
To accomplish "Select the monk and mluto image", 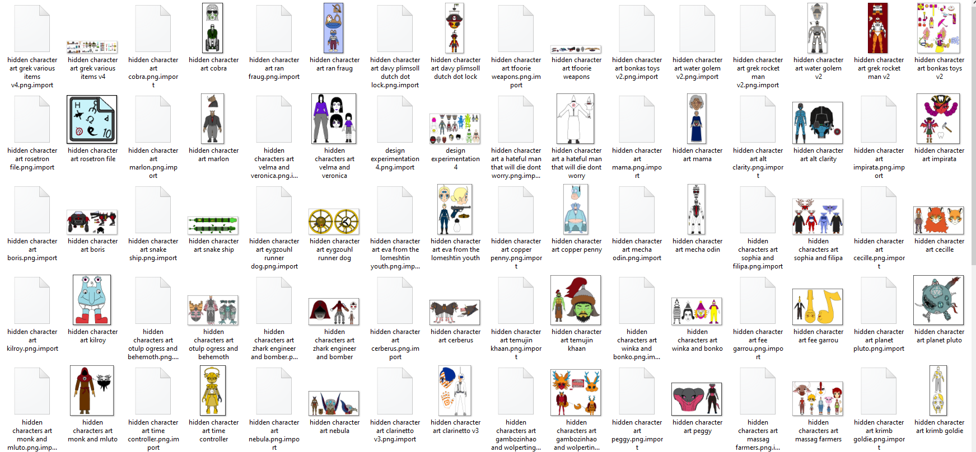I will coord(92,390).
